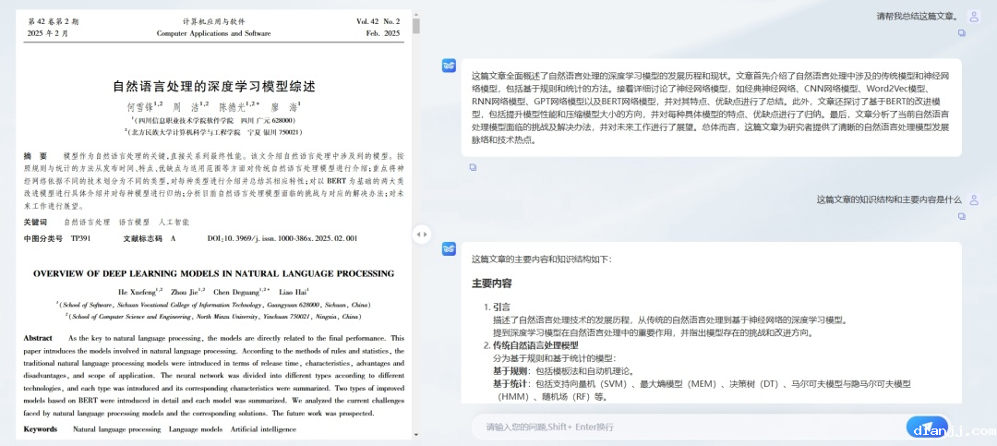The width and height of the screenshot is (997, 446).
Task: Click the AI avatar beside '主要内容' reply
Action: click(x=449, y=248)
